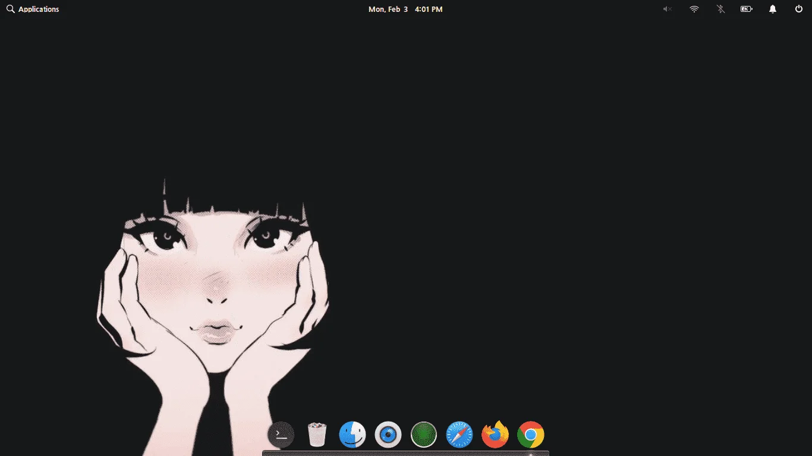Click the search magnifier icon beside Applications
The width and height of the screenshot is (812, 456).
coord(10,9)
